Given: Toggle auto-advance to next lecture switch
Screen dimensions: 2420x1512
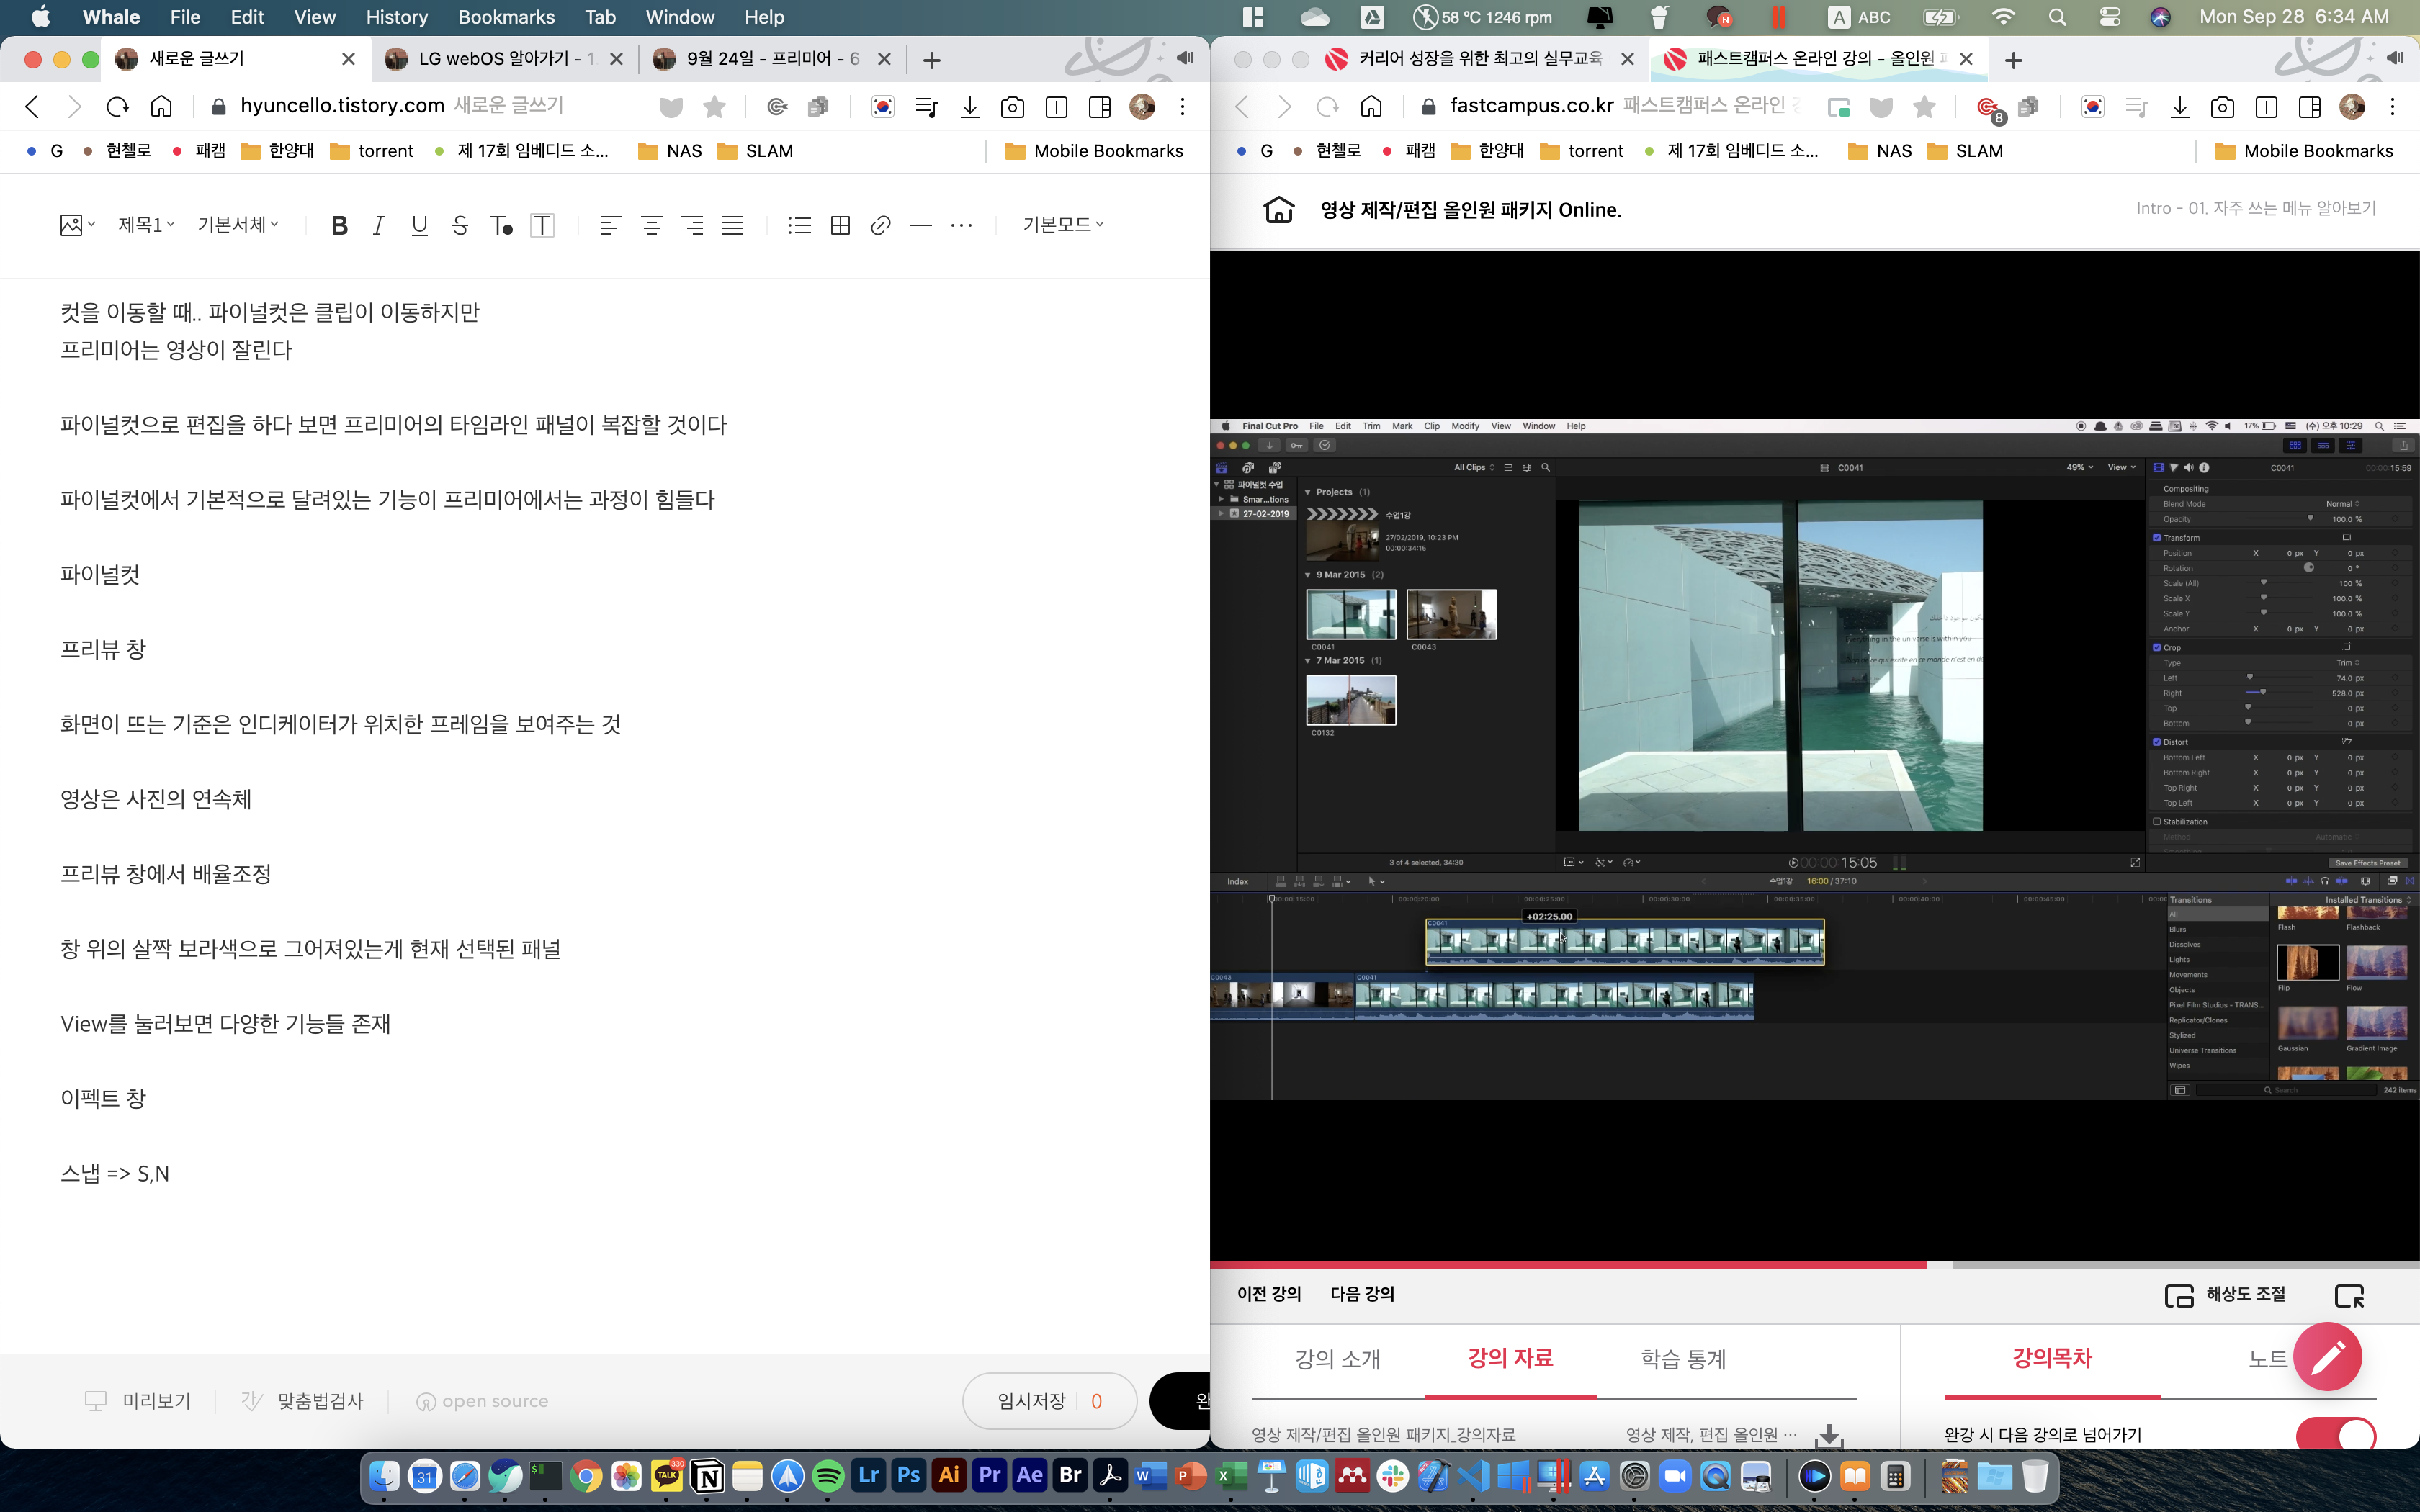Looking at the screenshot, I should 2335,1434.
